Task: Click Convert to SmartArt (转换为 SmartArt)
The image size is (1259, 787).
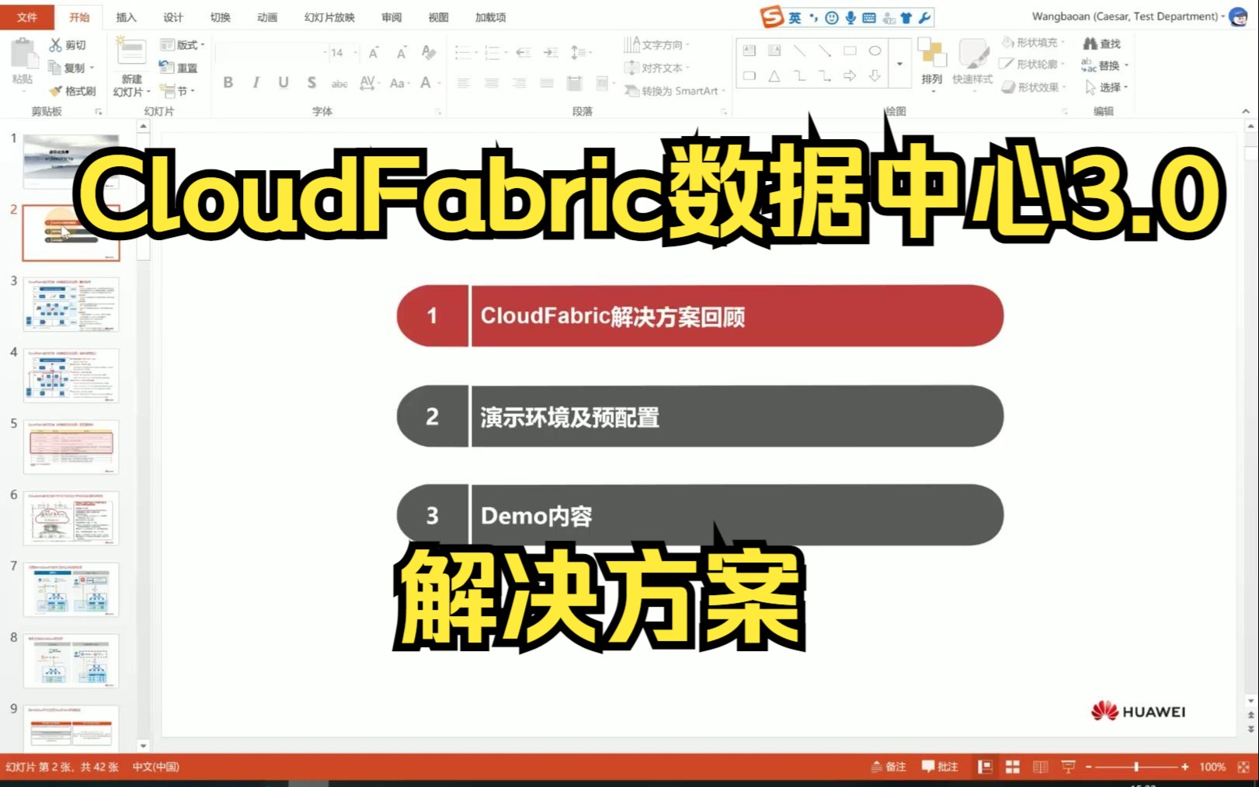Action: 674,91
